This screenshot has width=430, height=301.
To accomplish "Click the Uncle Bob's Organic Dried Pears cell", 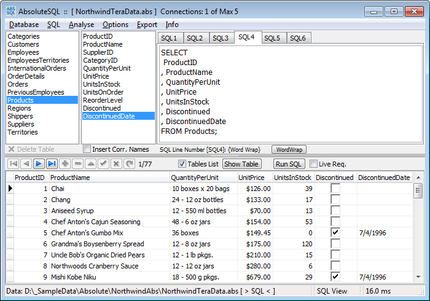I will [x=109, y=255].
